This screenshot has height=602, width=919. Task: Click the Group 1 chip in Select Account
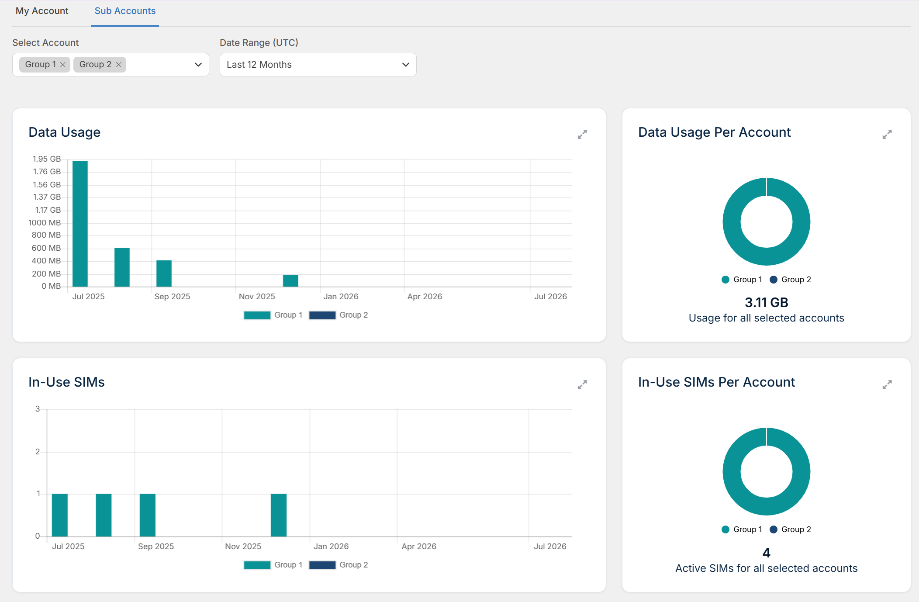point(40,65)
